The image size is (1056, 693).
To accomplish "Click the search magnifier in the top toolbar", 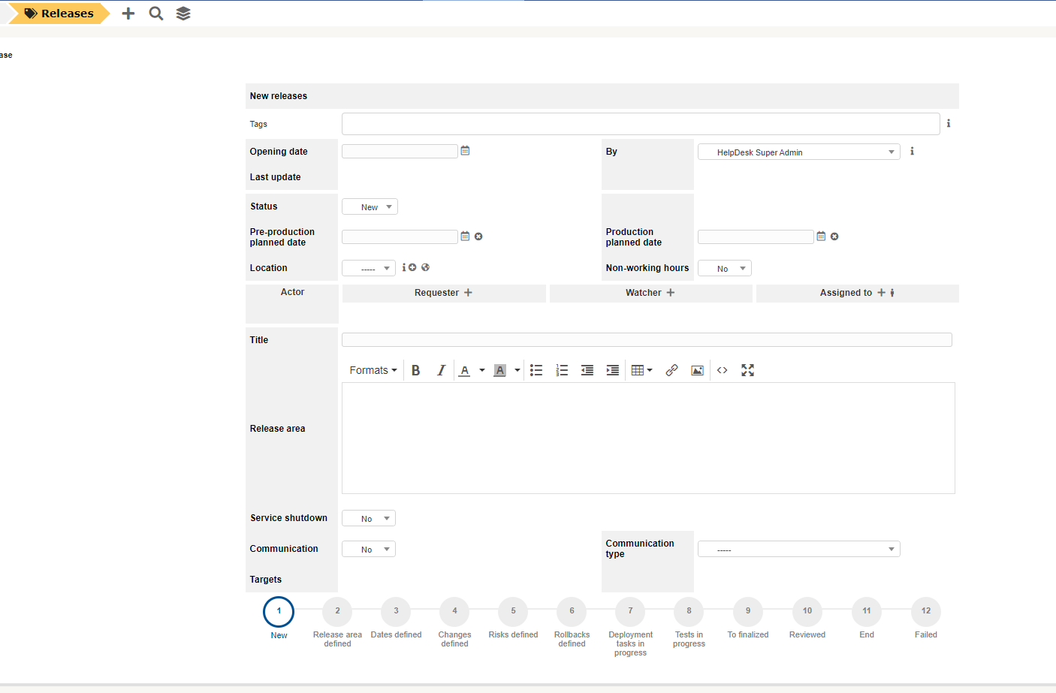I will (155, 13).
